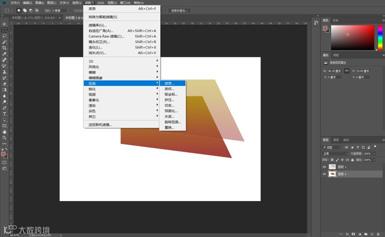
Task: Choose 旋转扭曲... in the submenu
Action: [173, 122]
